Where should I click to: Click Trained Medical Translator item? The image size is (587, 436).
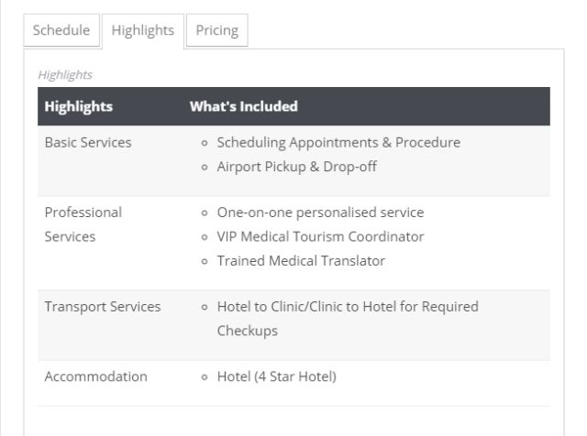click(301, 261)
